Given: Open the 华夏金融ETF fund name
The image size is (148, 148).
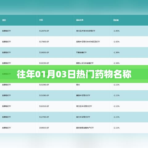Looking at the screenshot, I should click(x=81, y=52).
